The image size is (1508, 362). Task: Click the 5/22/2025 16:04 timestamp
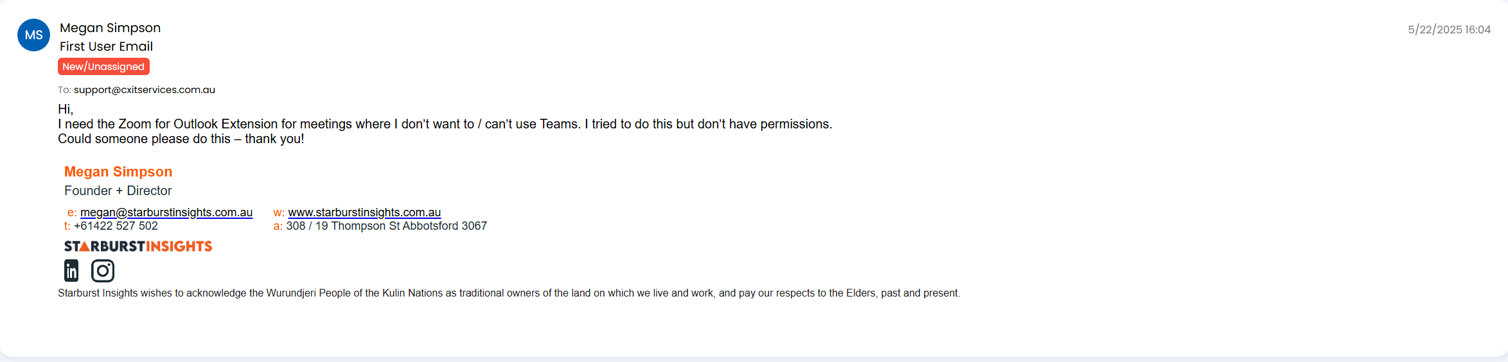[1449, 30]
